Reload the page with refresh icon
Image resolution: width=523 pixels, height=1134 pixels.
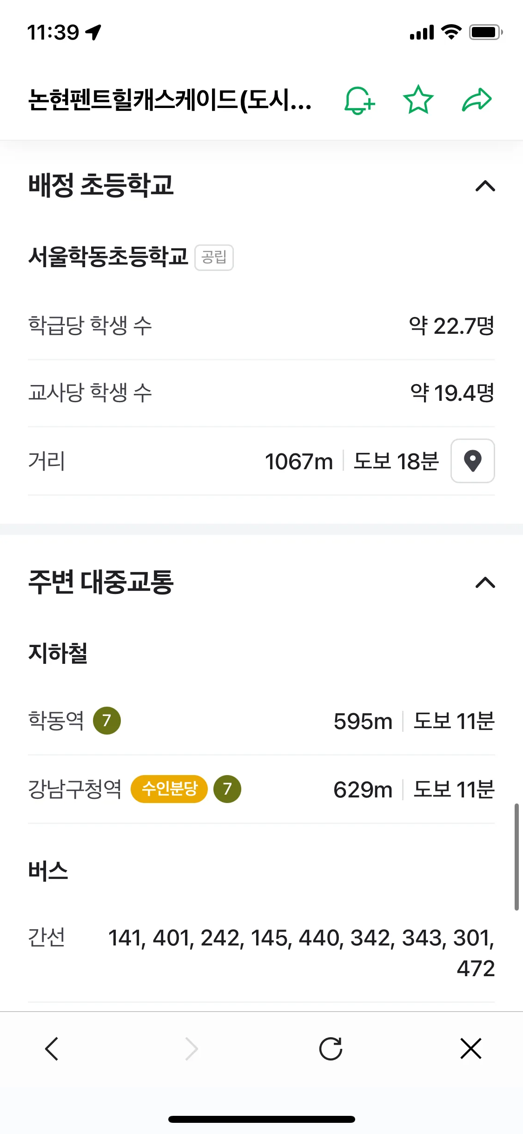(x=331, y=1049)
